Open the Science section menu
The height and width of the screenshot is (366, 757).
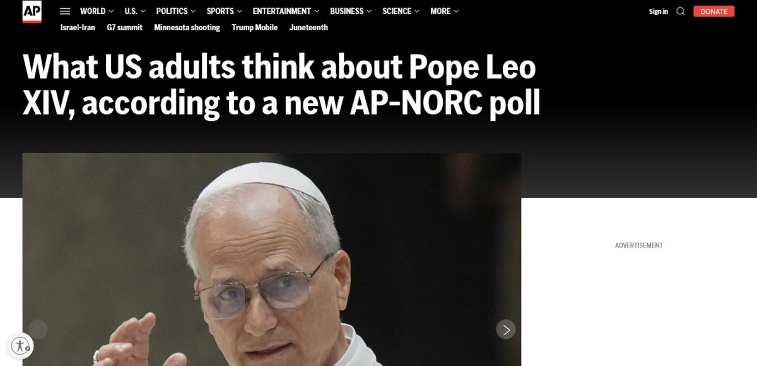coord(401,11)
